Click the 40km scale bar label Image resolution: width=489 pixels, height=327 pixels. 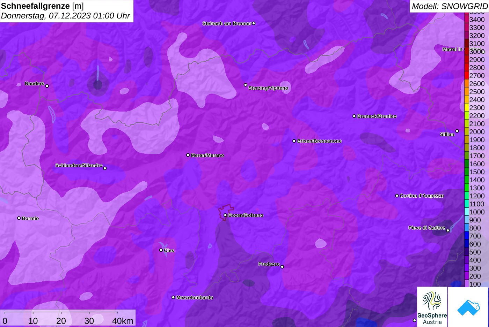123,321
